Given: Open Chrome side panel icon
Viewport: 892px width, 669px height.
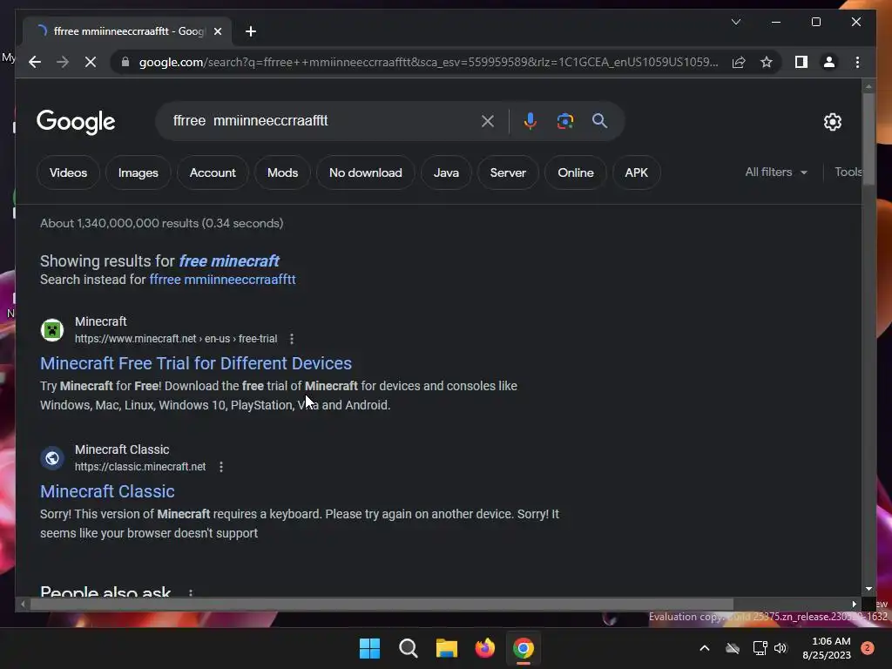Looking at the screenshot, I should click(x=801, y=62).
